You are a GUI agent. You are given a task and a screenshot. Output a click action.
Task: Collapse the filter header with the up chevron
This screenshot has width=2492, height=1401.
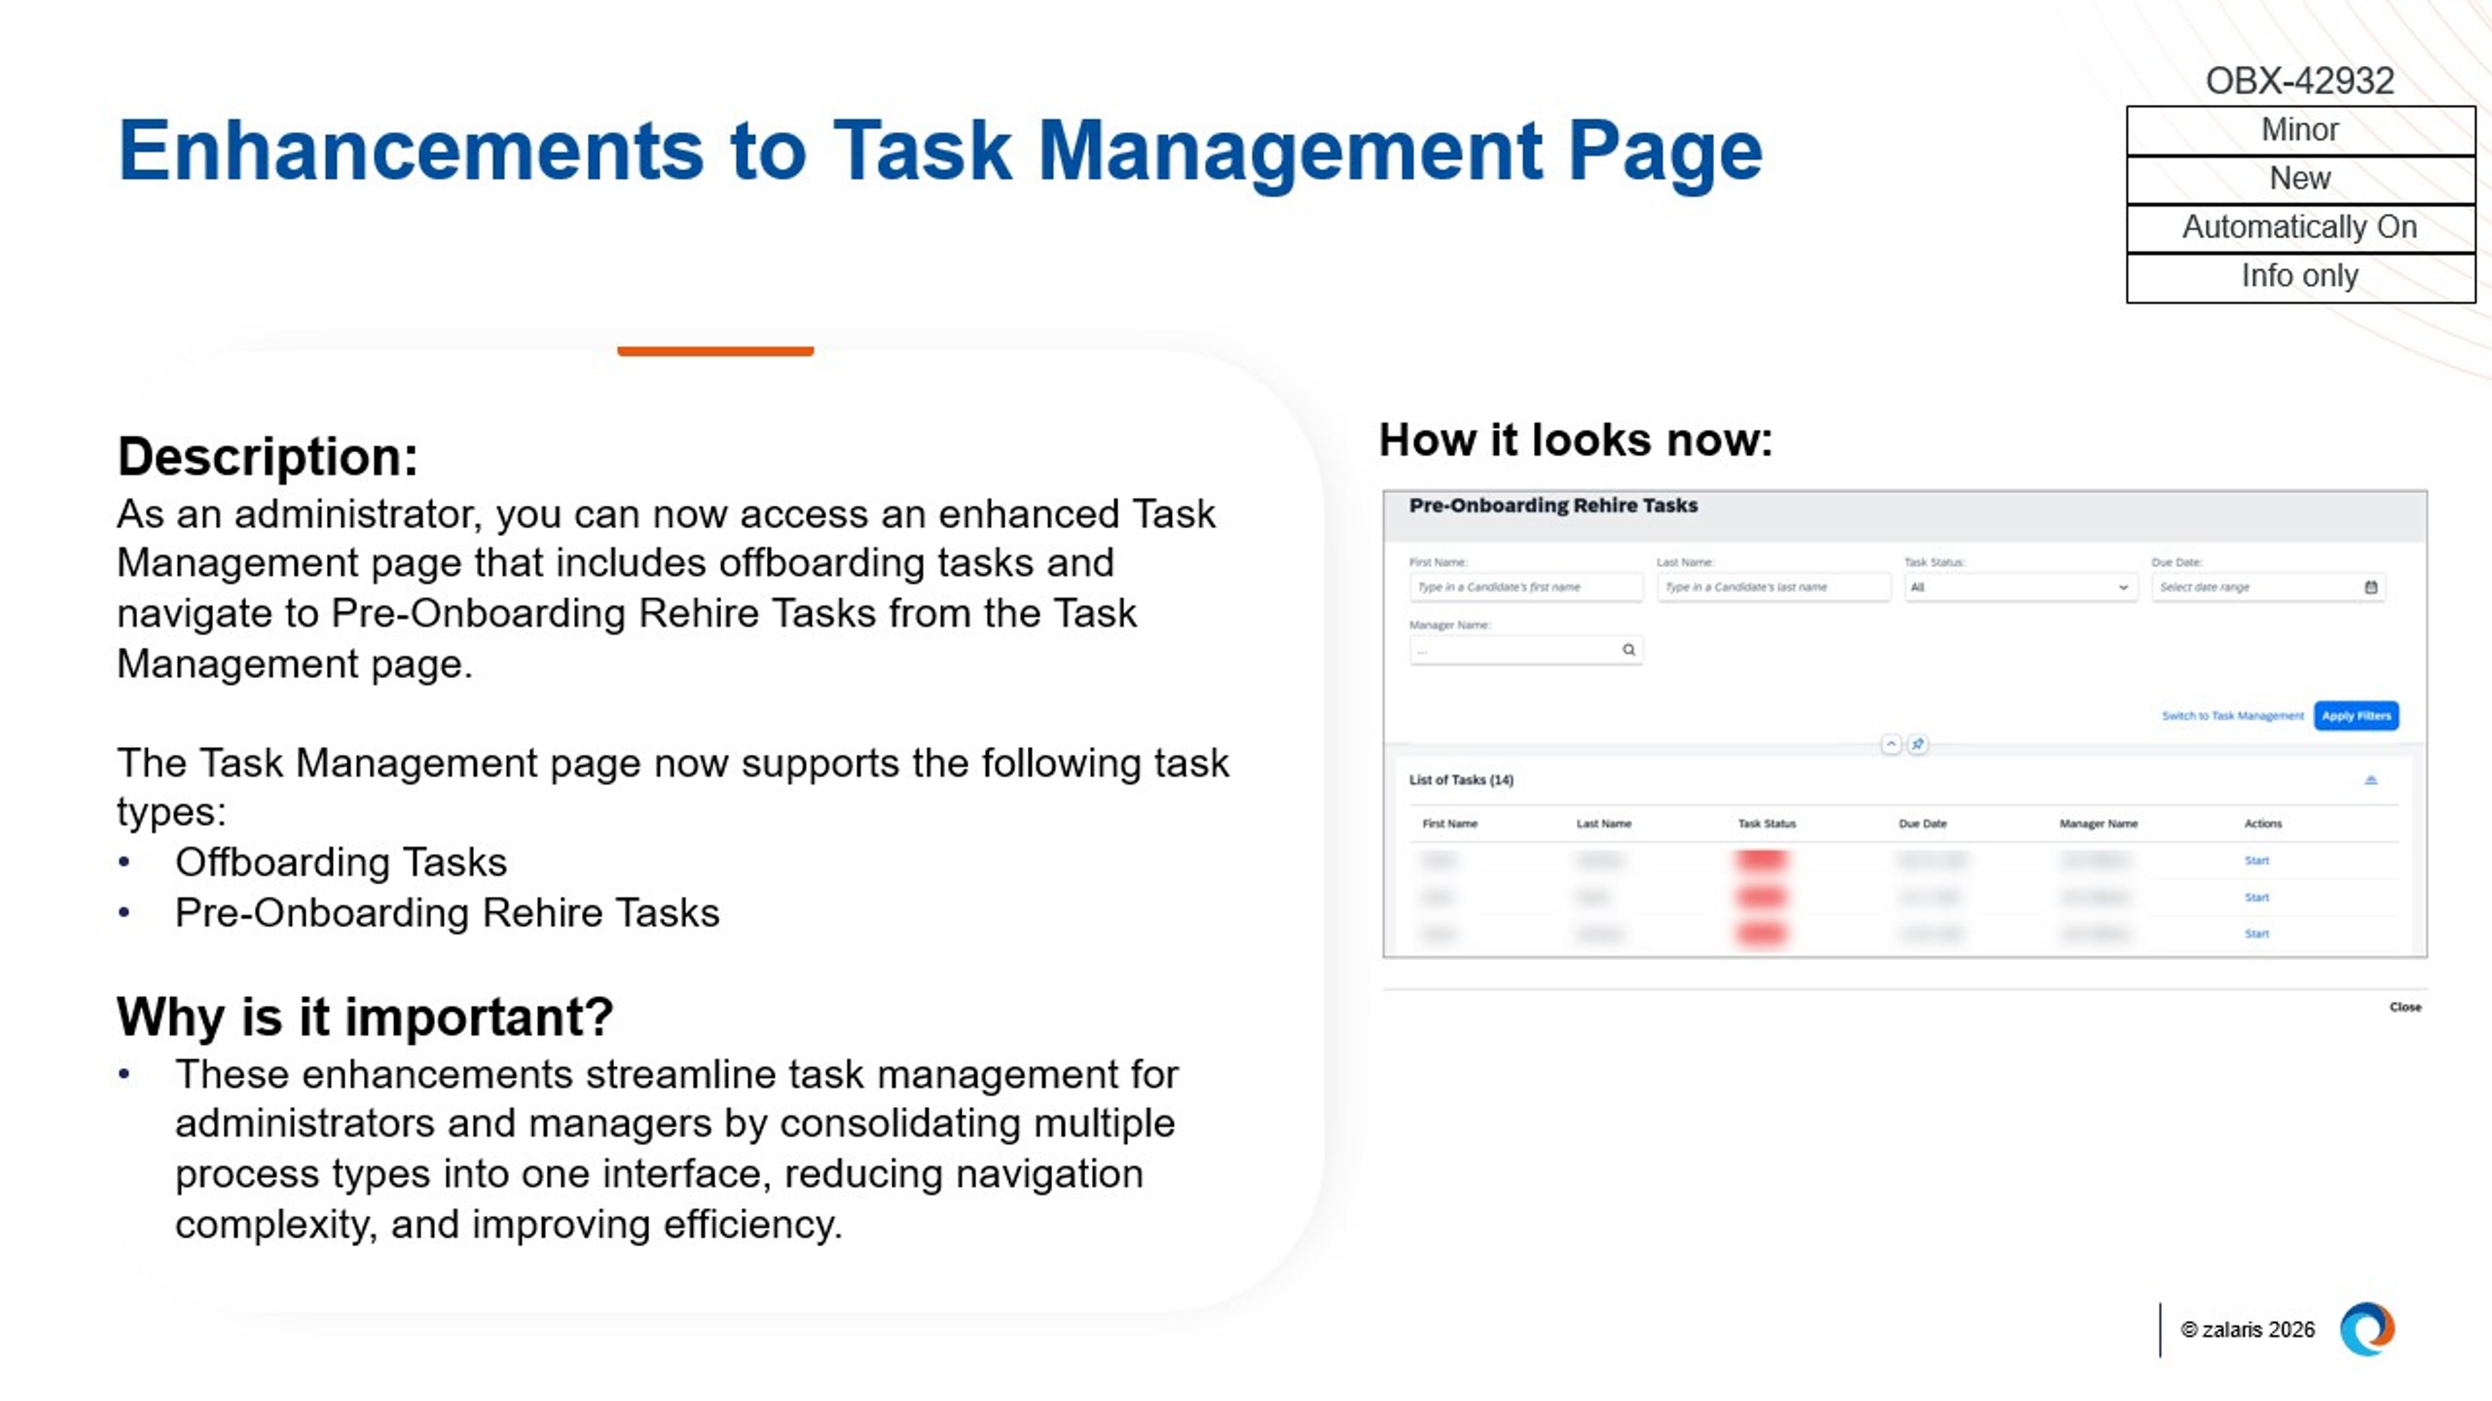(x=1890, y=743)
